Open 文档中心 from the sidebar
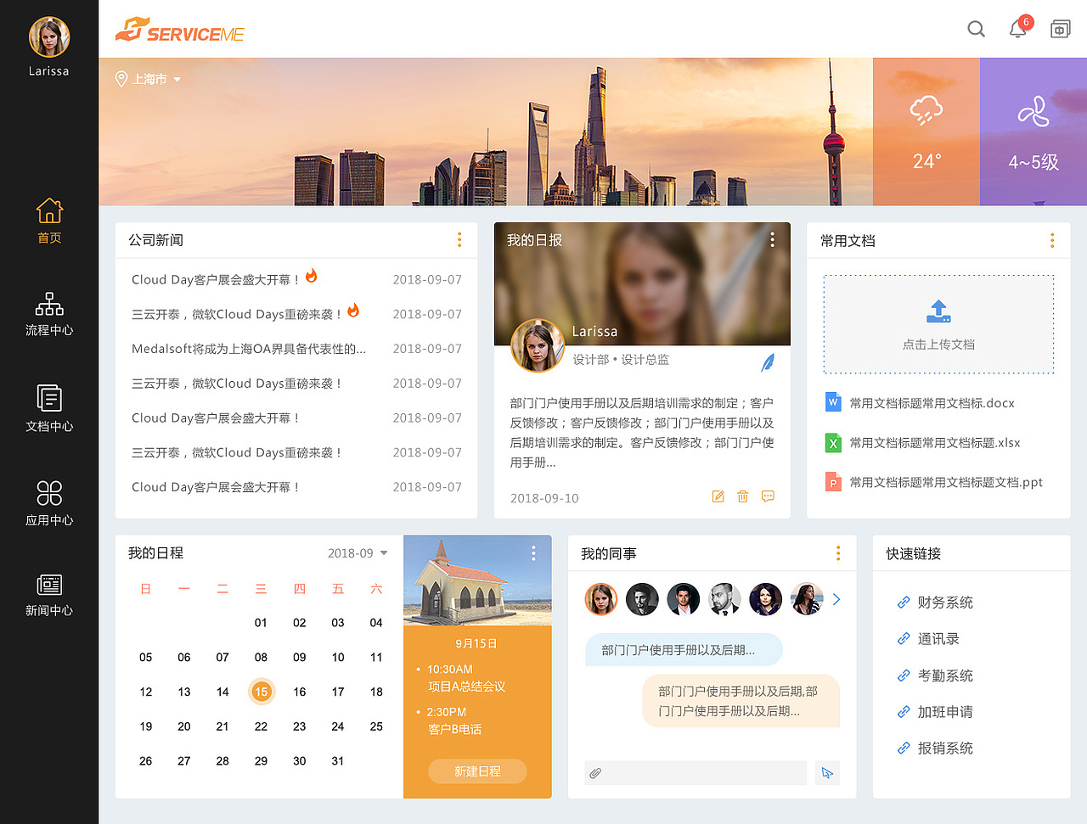Image resolution: width=1087 pixels, height=824 pixels. click(x=48, y=410)
